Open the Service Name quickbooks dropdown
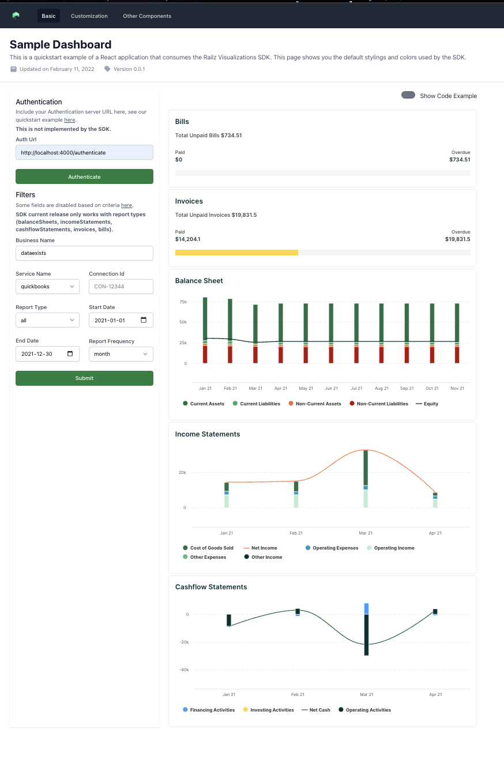The image size is (504, 760). (x=47, y=287)
